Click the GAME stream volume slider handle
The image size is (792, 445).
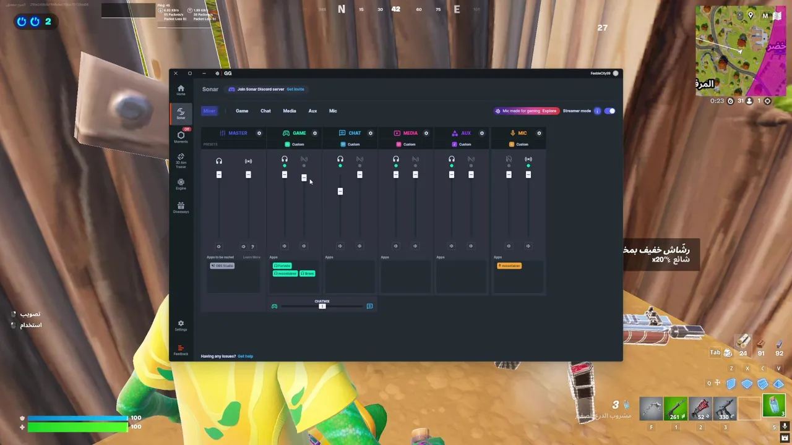(304, 178)
